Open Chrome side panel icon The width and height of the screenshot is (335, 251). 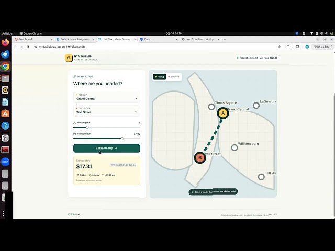[x=297, y=47]
